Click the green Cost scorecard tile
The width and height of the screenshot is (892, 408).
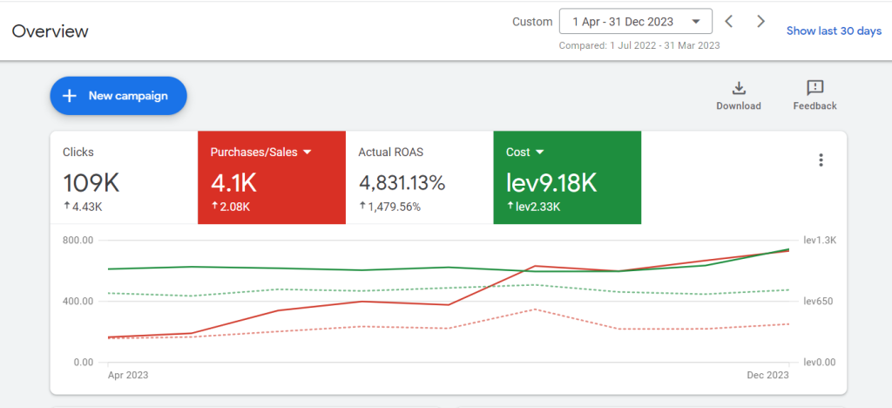pyautogui.click(x=567, y=178)
